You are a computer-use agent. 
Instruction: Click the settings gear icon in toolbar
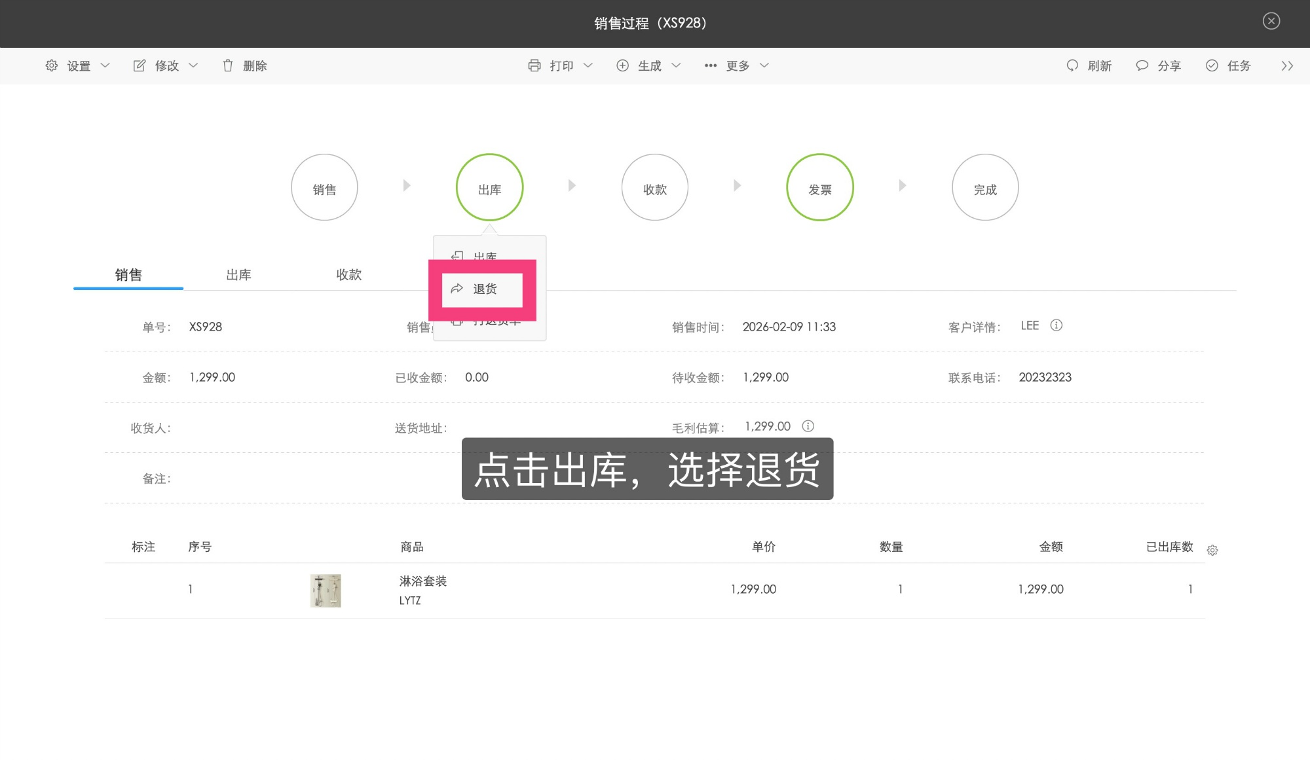(52, 65)
